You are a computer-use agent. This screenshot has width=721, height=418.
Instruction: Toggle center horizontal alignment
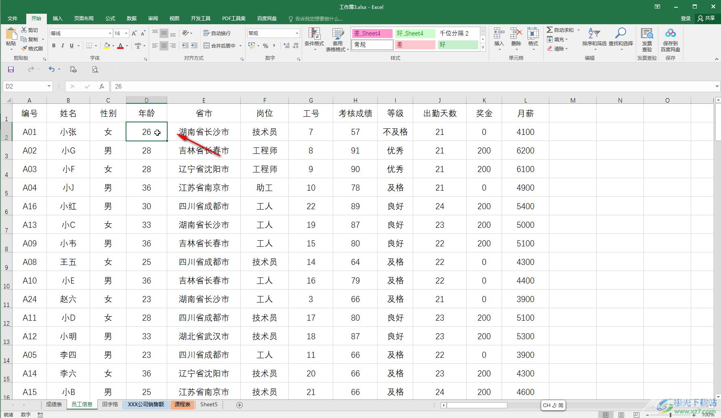(x=164, y=46)
